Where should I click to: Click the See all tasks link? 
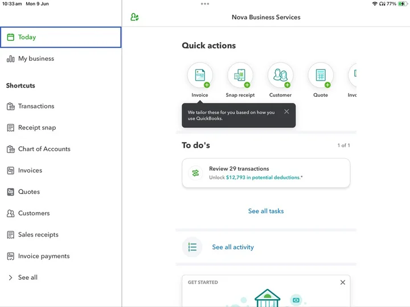(266, 211)
